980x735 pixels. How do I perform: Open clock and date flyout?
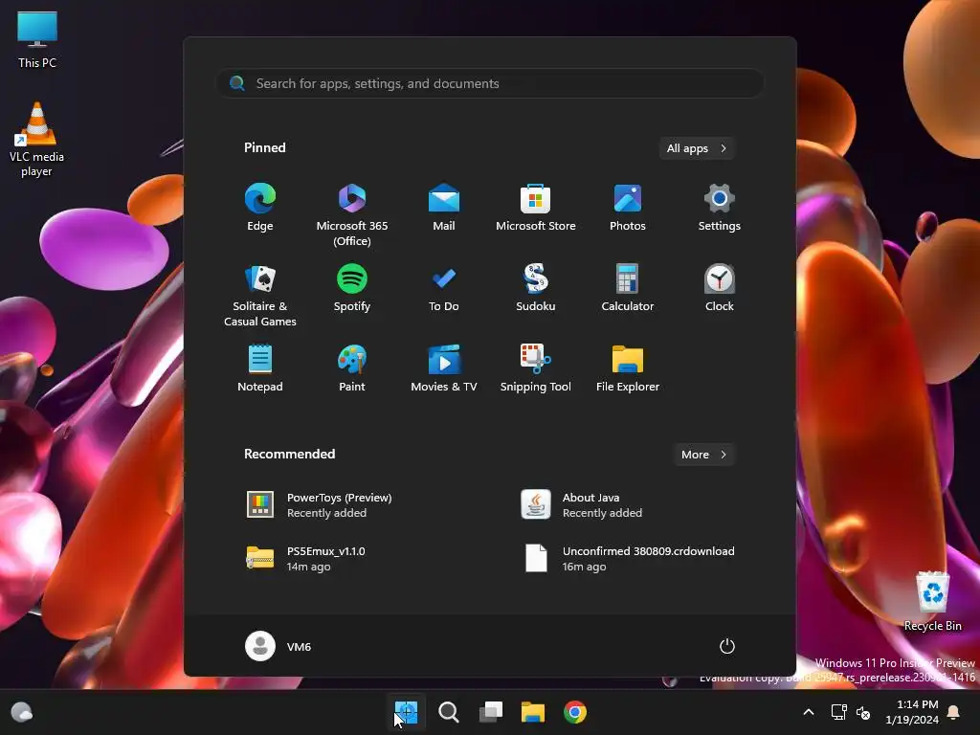[x=912, y=712]
